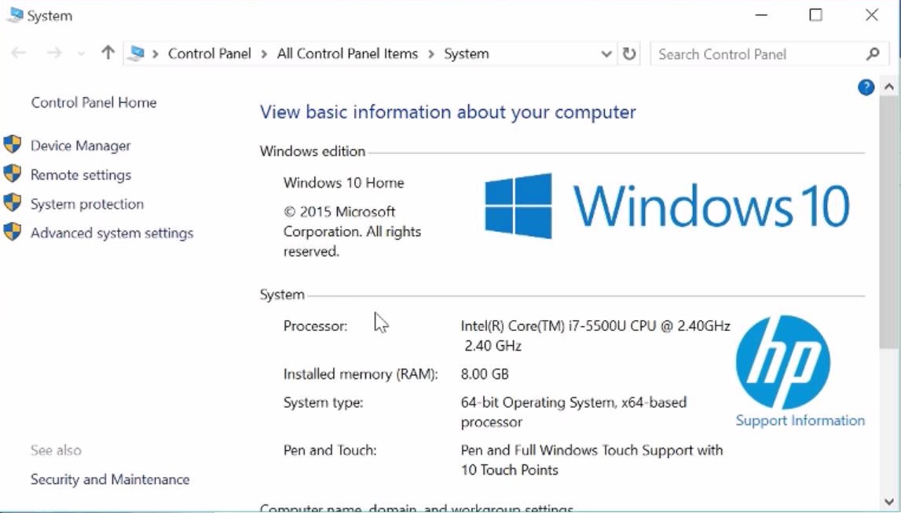Click the 'View basic information about your computer' heading
Image resolution: width=901 pixels, height=513 pixels.
[x=448, y=112]
